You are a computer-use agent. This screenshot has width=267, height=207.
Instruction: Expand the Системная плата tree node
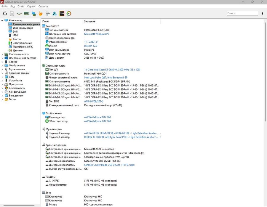point(2,54)
